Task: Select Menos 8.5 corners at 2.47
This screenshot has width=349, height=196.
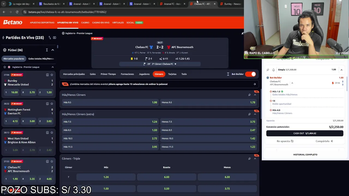Action: click(x=208, y=130)
